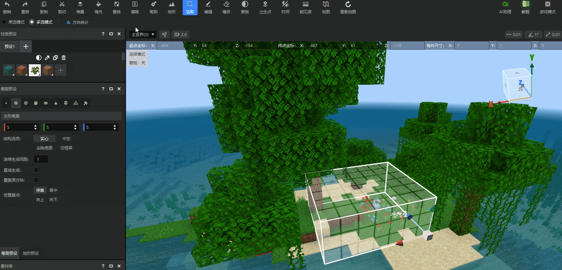This screenshot has height=270, width=562.
Task: Click the Undo (撤销) toolbar icon
Action: click(x=7, y=7)
